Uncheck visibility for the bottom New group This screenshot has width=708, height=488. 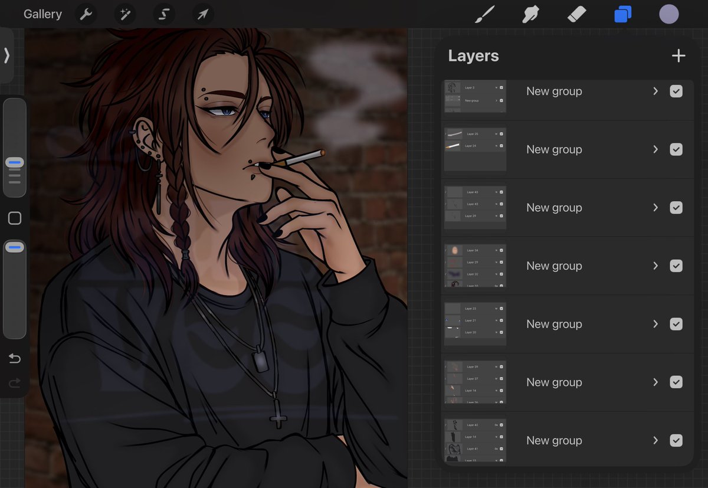pos(676,440)
